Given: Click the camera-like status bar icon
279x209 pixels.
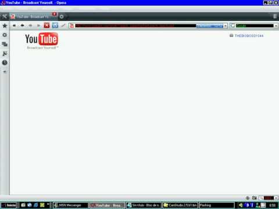Looking at the screenshot, I should 254,198.
